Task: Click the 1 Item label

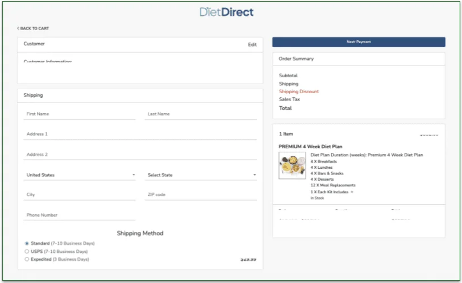Action: pyautogui.click(x=286, y=134)
